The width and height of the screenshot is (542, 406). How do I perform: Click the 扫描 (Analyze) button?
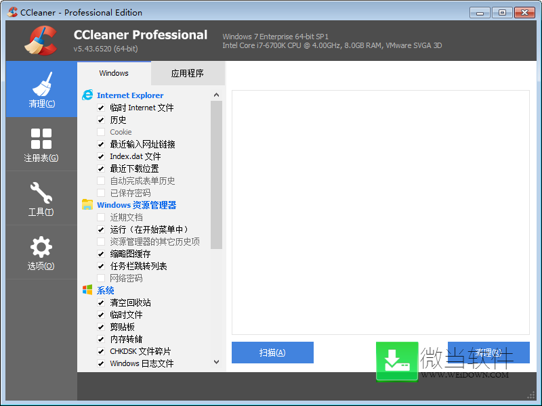[x=272, y=353]
